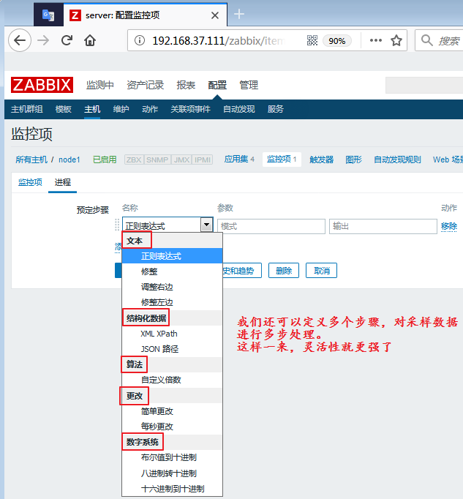The height and width of the screenshot is (499, 463).
Task: Click the browser back arrow button
Action: tap(20, 41)
